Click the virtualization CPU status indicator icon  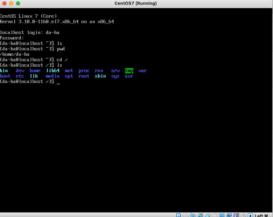click(236, 215)
